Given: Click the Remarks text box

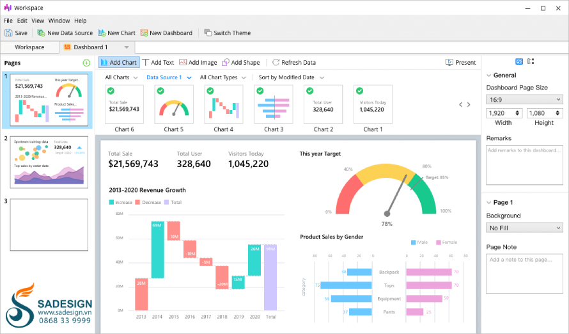Looking at the screenshot, I should coord(524,165).
